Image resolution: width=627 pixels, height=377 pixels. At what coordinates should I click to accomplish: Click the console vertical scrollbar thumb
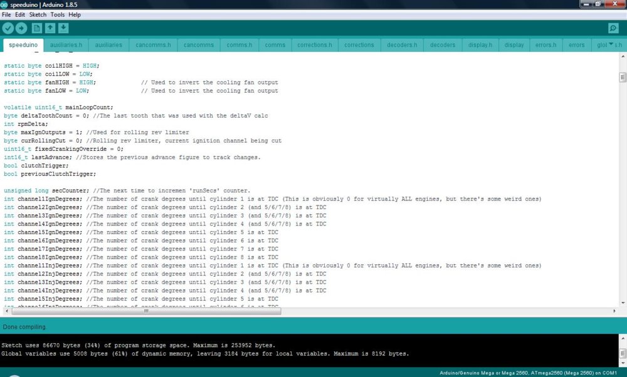tap(623, 353)
